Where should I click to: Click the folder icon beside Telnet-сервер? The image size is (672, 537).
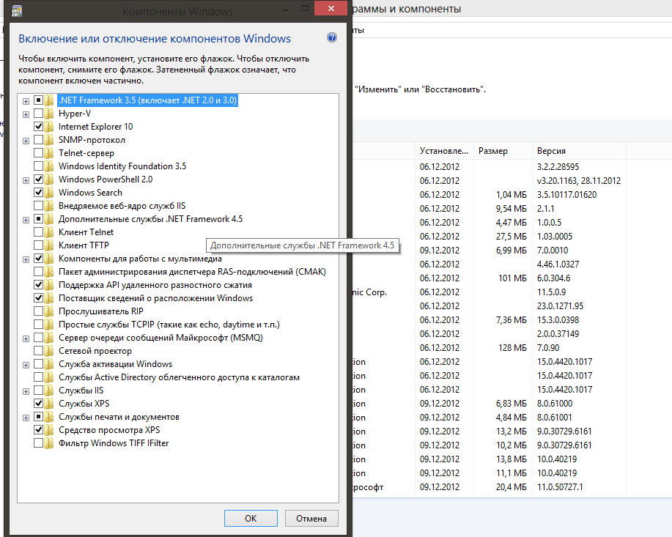49,153
